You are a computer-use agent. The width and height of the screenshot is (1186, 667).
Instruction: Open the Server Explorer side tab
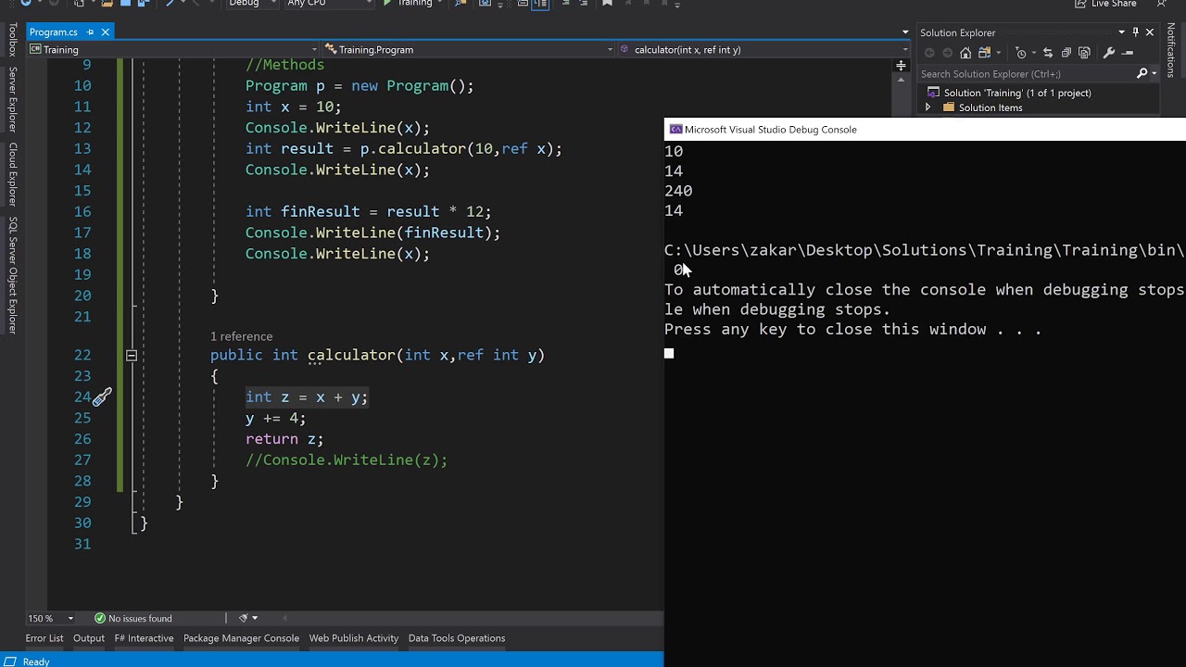[13, 99]
